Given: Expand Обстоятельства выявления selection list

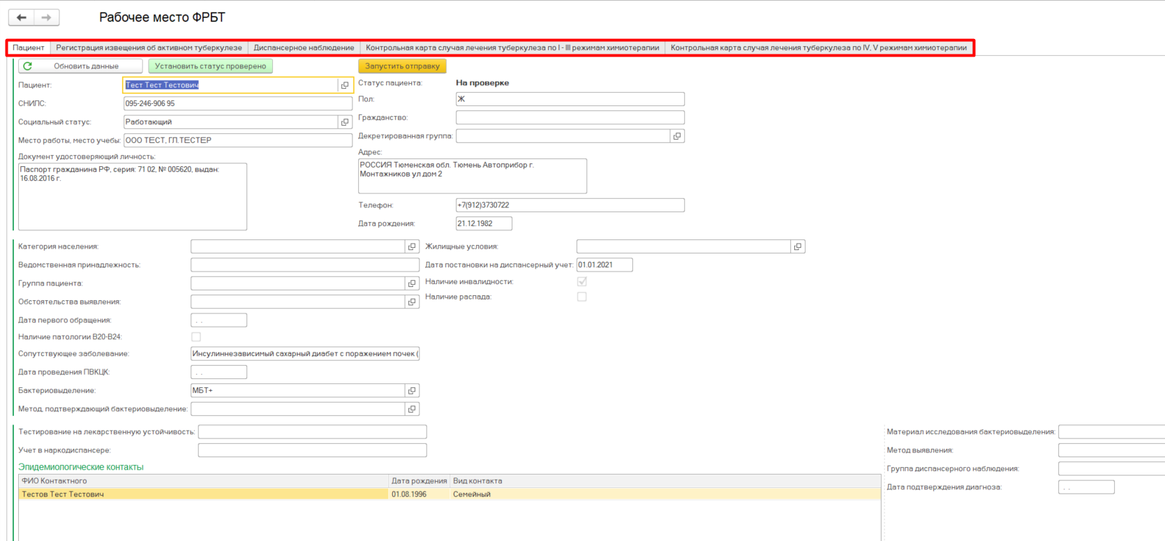Looking at the screenshot, I should click(412, 302).
